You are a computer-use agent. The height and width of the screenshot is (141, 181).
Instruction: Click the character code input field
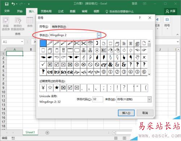pos(98,99)
